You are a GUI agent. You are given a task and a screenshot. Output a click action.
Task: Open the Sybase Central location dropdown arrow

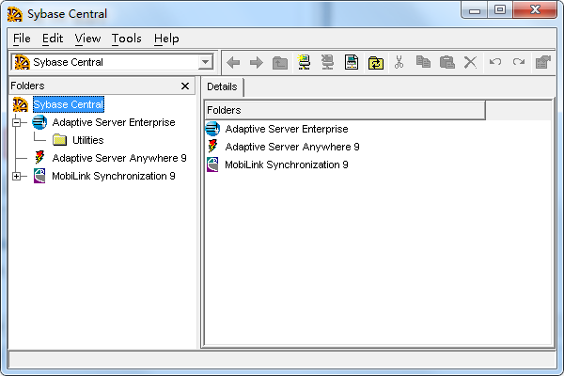205,62
